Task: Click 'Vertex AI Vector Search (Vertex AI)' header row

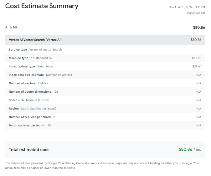Action: (105, 40)
